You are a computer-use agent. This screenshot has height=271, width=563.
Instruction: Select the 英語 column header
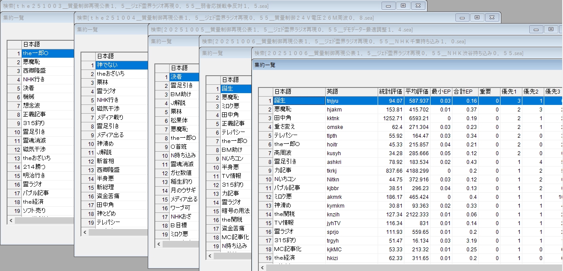click(351, 92)
